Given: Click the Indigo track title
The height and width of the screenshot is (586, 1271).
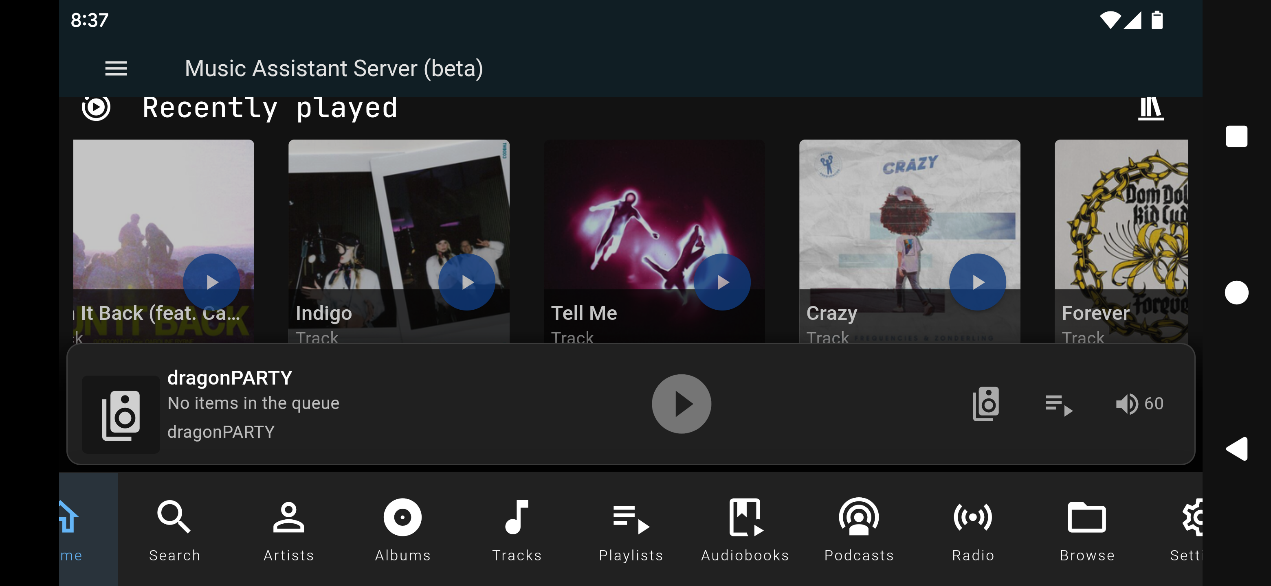Looking at the screenshot, I should coord(324,313).
